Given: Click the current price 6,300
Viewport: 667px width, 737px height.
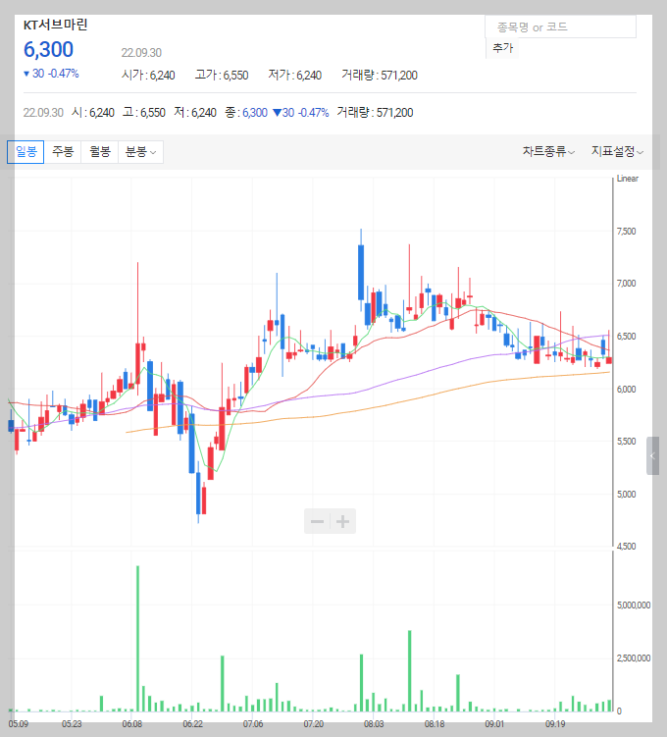Looking at the screenshot, I should click(48, 50).
